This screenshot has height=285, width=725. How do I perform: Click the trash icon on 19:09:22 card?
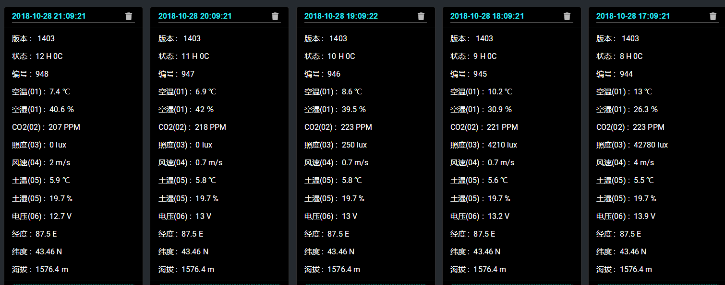[x=421, y=16]
